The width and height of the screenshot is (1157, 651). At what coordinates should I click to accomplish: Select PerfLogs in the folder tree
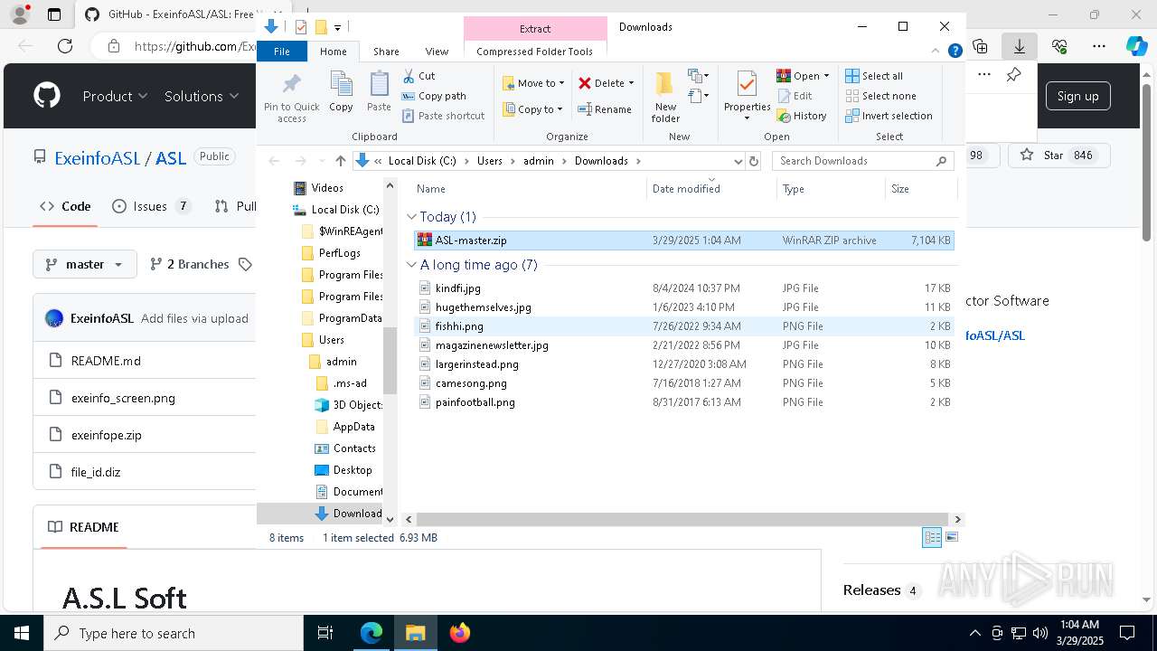[339, 253]
